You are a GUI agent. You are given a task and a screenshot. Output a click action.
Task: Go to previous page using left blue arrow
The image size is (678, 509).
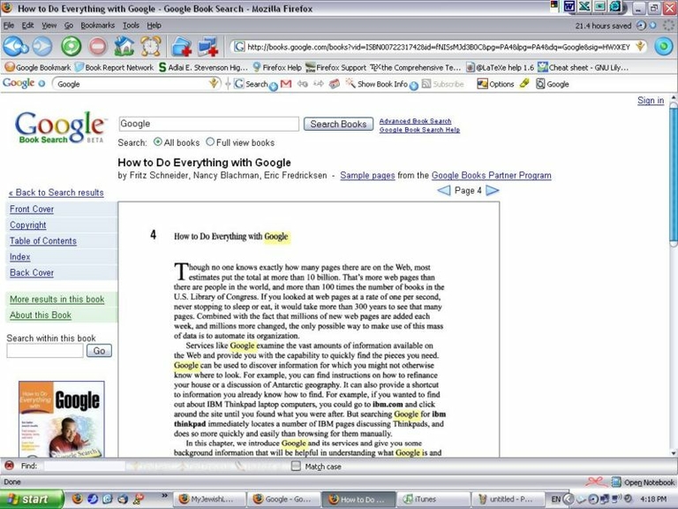(x=444, y=191)
